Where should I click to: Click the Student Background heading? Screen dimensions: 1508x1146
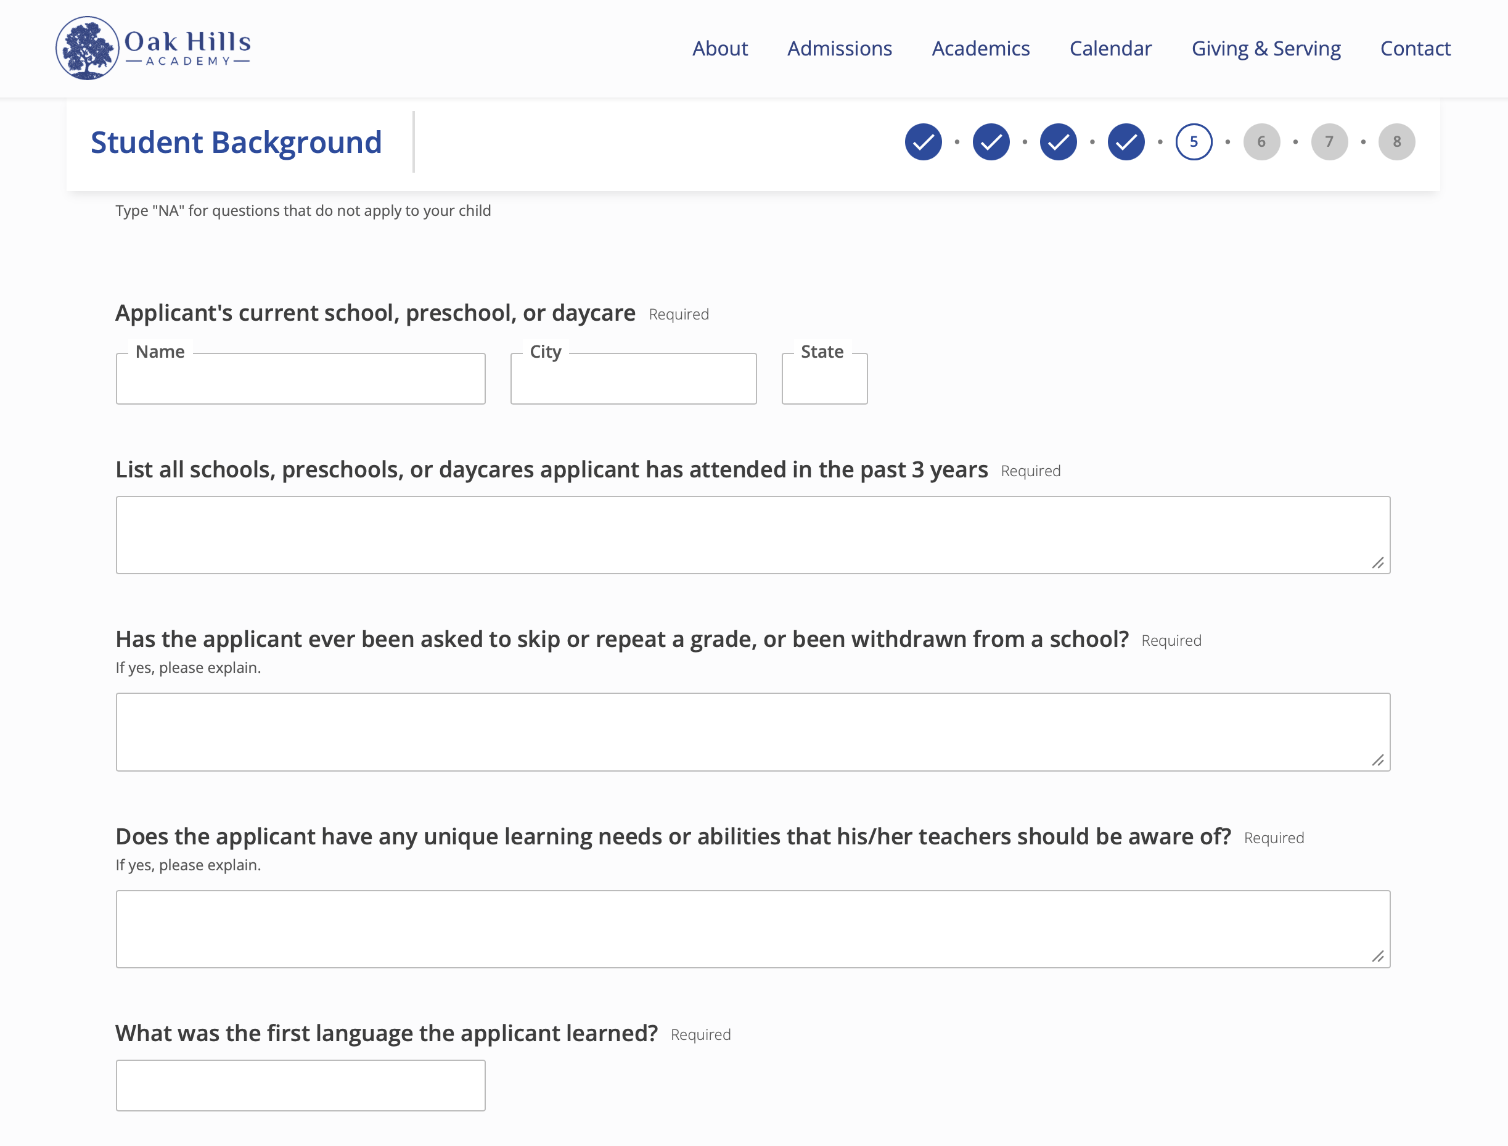point(236,142)
